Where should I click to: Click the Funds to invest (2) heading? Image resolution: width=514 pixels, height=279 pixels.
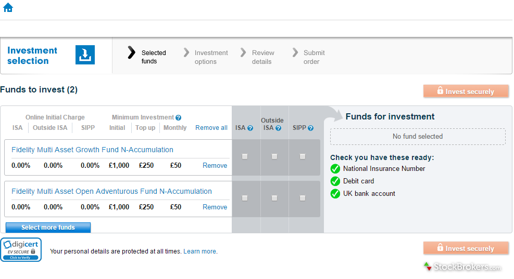[x=39, y=89]
